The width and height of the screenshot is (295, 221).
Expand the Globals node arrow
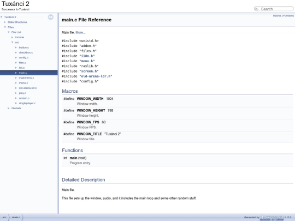9,108
